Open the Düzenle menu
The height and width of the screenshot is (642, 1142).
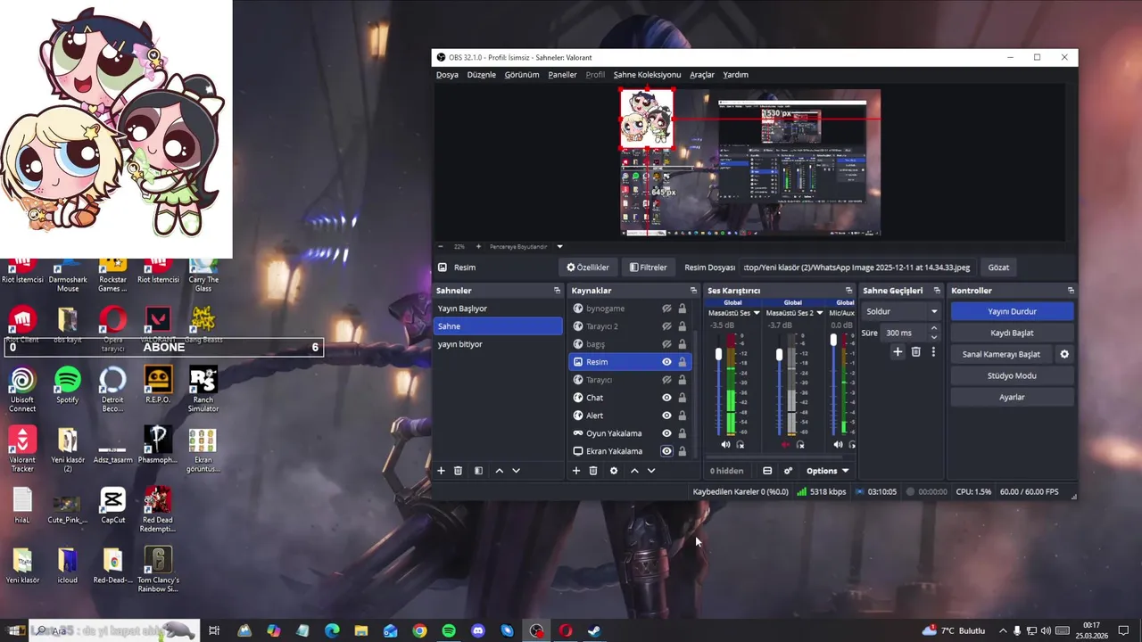pyautogui.click(x=482, y=75)
